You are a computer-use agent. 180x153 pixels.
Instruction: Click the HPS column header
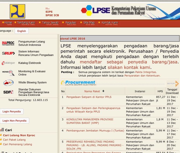tap(160, 91)
